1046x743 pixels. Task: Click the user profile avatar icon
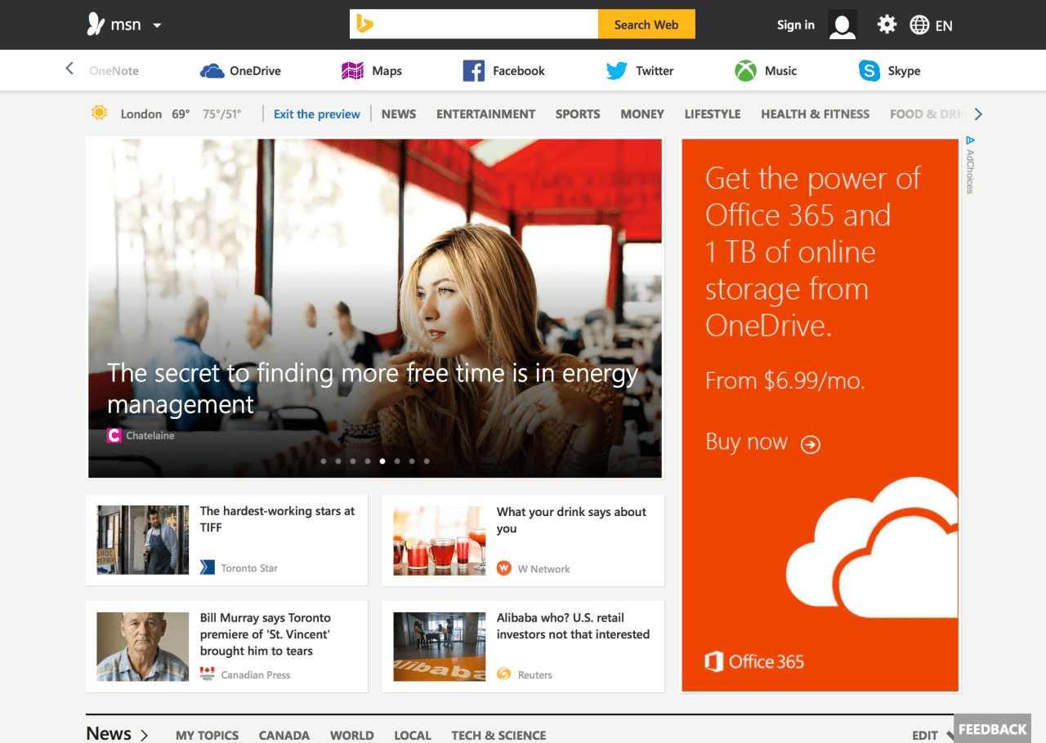(x=843, y=24)
